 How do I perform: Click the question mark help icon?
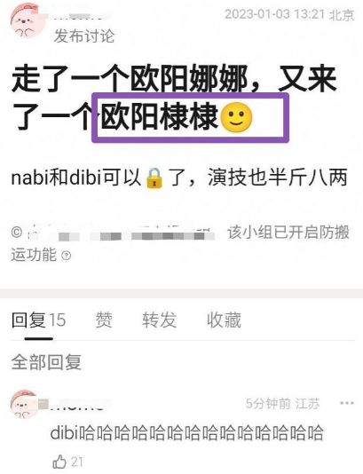pos(67,256)
